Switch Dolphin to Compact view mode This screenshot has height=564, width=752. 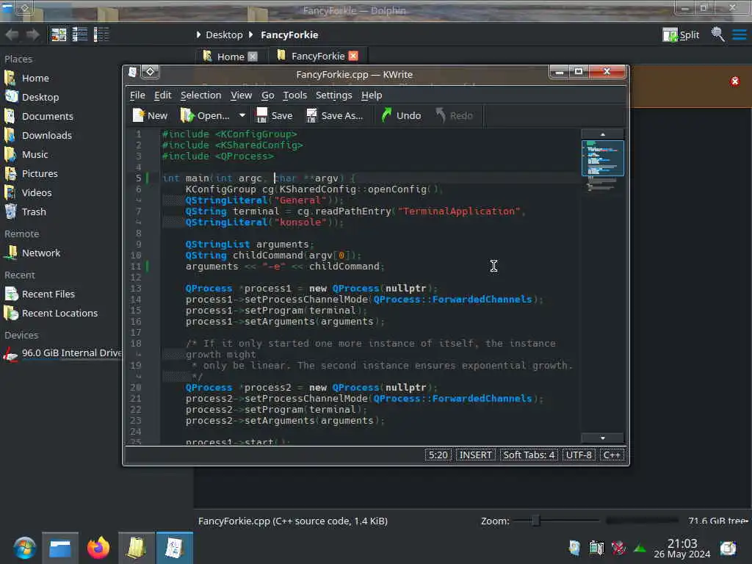coord(79,35)
